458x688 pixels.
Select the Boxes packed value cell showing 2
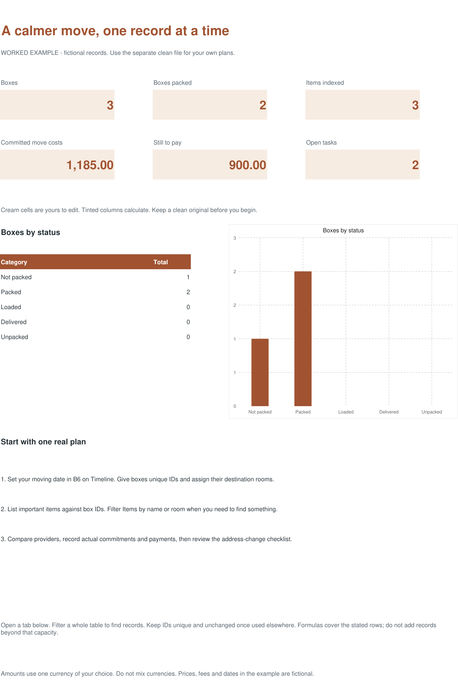click(x=210, y=105)
